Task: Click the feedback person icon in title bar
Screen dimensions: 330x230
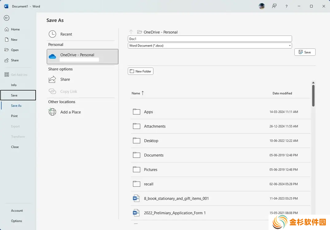Action: point(274,6)
